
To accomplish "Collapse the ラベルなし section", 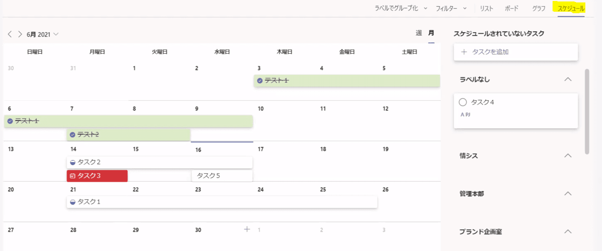I will click(568, 79).
